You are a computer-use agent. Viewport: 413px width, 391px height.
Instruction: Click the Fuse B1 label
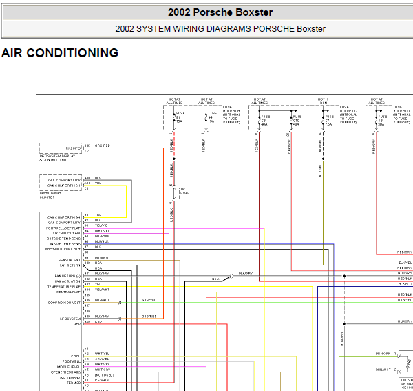[x=180, y=117]
